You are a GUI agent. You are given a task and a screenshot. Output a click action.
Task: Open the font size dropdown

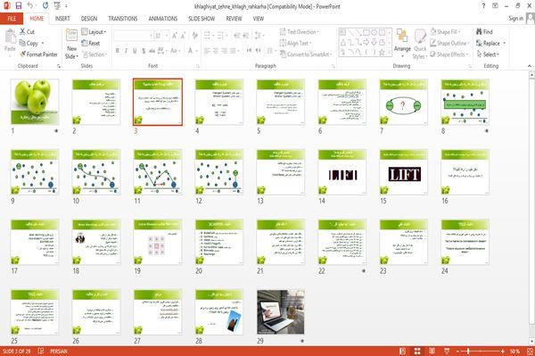click(167, 36)
